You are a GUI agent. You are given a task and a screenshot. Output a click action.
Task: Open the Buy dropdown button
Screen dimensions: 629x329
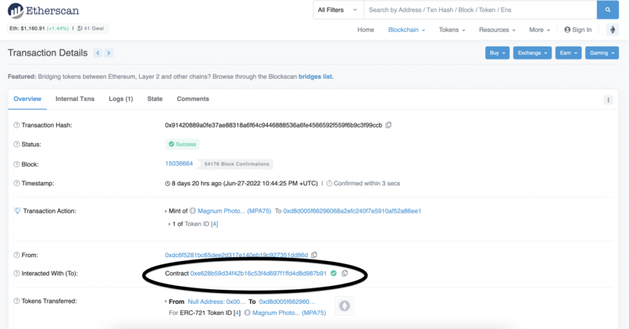pyautogui.click(x=497, y=53)
